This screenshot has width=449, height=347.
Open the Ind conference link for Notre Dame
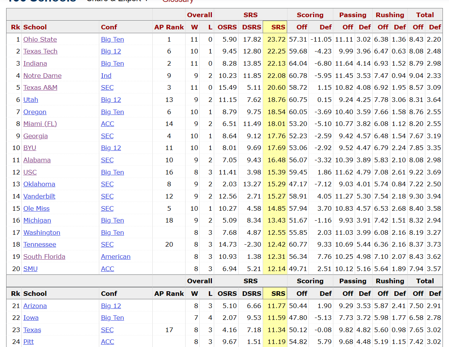pos(106,76)
